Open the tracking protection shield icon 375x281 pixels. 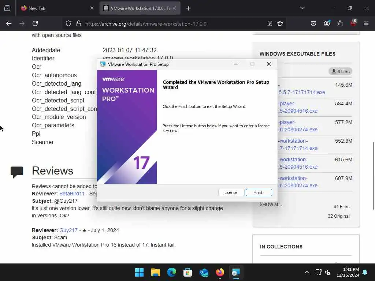[x=68, y=23]
